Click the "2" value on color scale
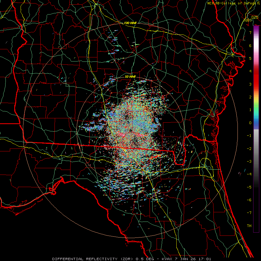 click(250, 97)
